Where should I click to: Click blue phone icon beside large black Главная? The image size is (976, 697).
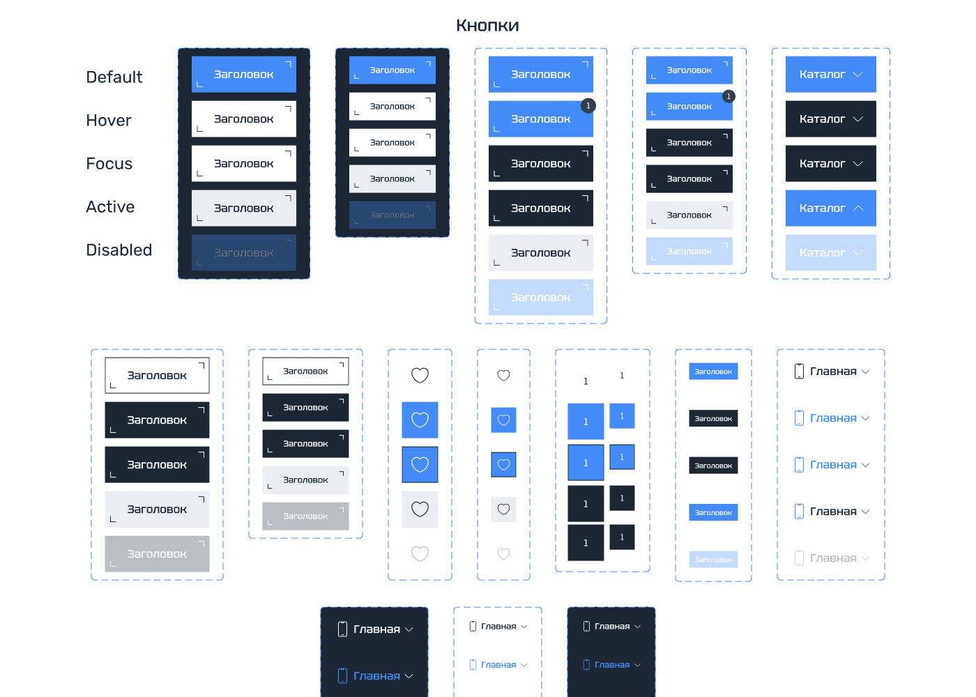point(799,512)
